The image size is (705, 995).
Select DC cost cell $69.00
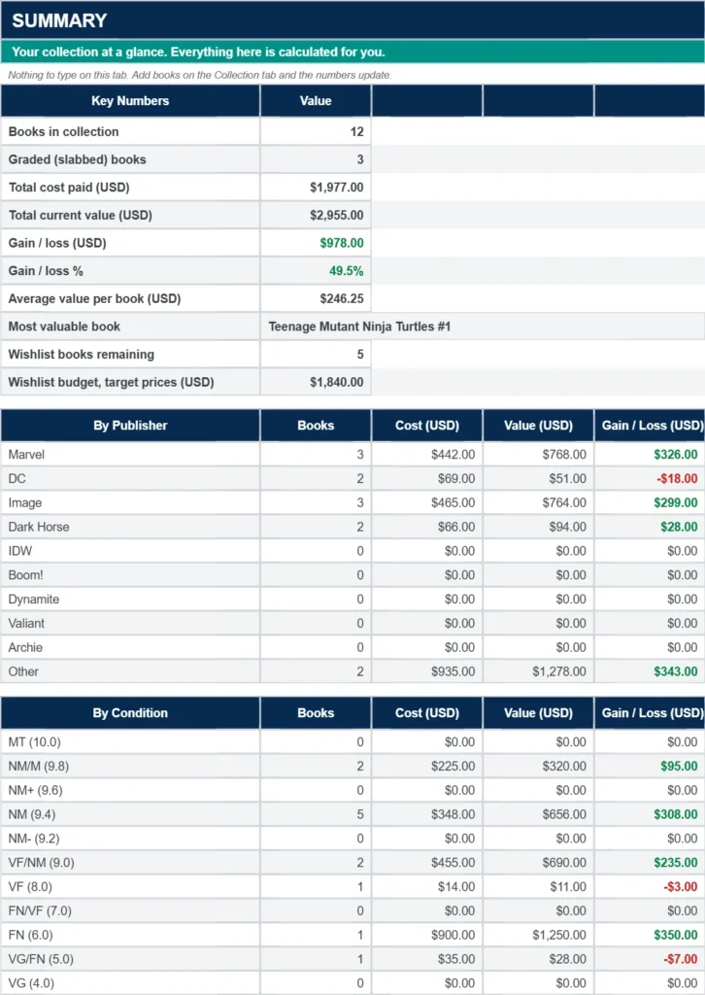(x=427, y=478)
